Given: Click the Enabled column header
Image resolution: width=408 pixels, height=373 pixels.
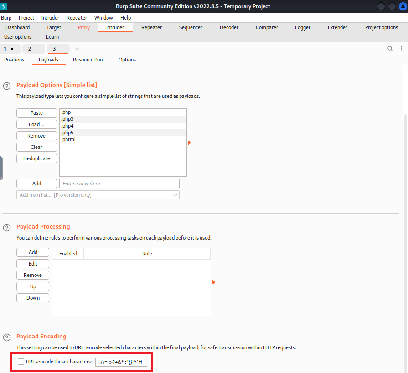Looking at the screenshot, I should 68,254.
